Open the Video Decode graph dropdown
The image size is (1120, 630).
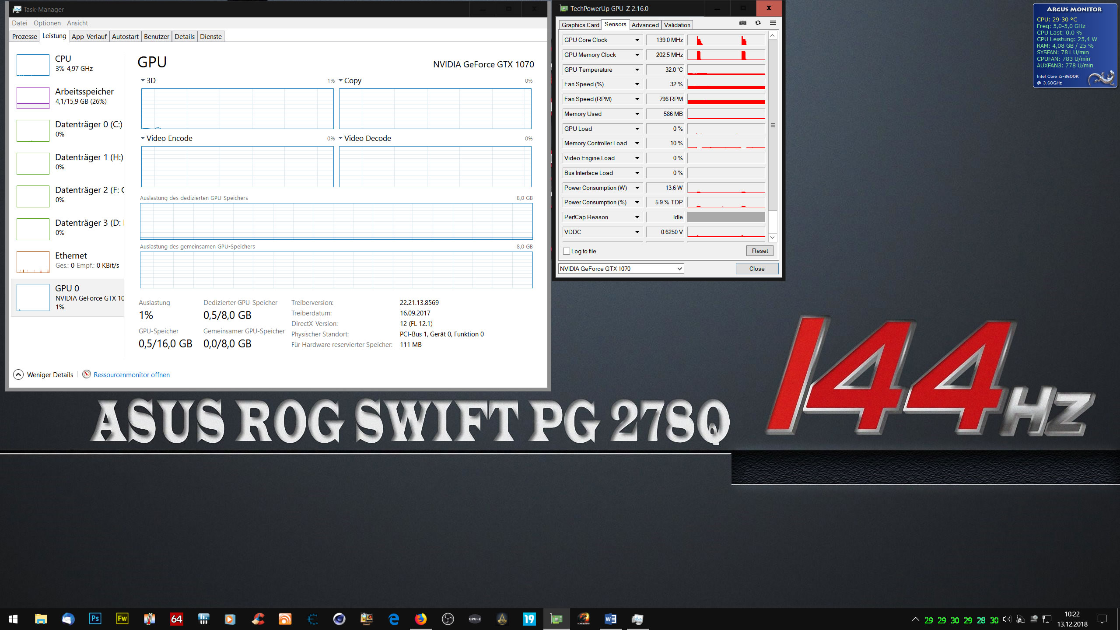[x=364, y=138]
